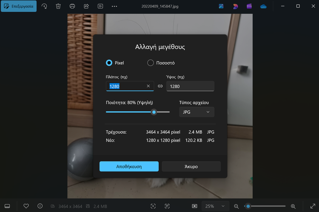Open the three-dots more options menu

[114, 6]
